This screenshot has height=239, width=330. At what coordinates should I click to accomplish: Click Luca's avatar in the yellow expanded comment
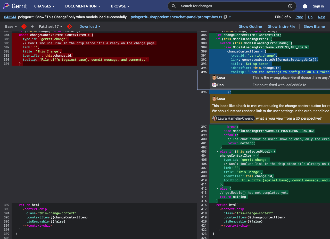click(x=214, y=99)
